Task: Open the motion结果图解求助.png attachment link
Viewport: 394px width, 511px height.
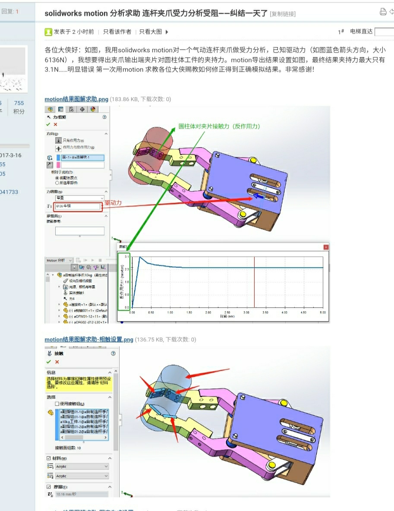Action: [76, 99]
